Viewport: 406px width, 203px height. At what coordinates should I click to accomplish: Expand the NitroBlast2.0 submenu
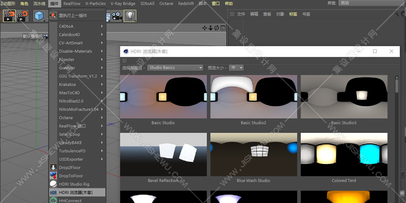point(77,101)
